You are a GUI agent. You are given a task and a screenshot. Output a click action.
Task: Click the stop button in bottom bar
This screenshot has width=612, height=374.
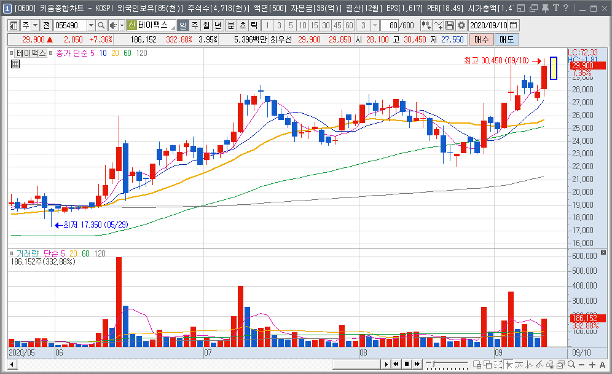coord(407,364)
